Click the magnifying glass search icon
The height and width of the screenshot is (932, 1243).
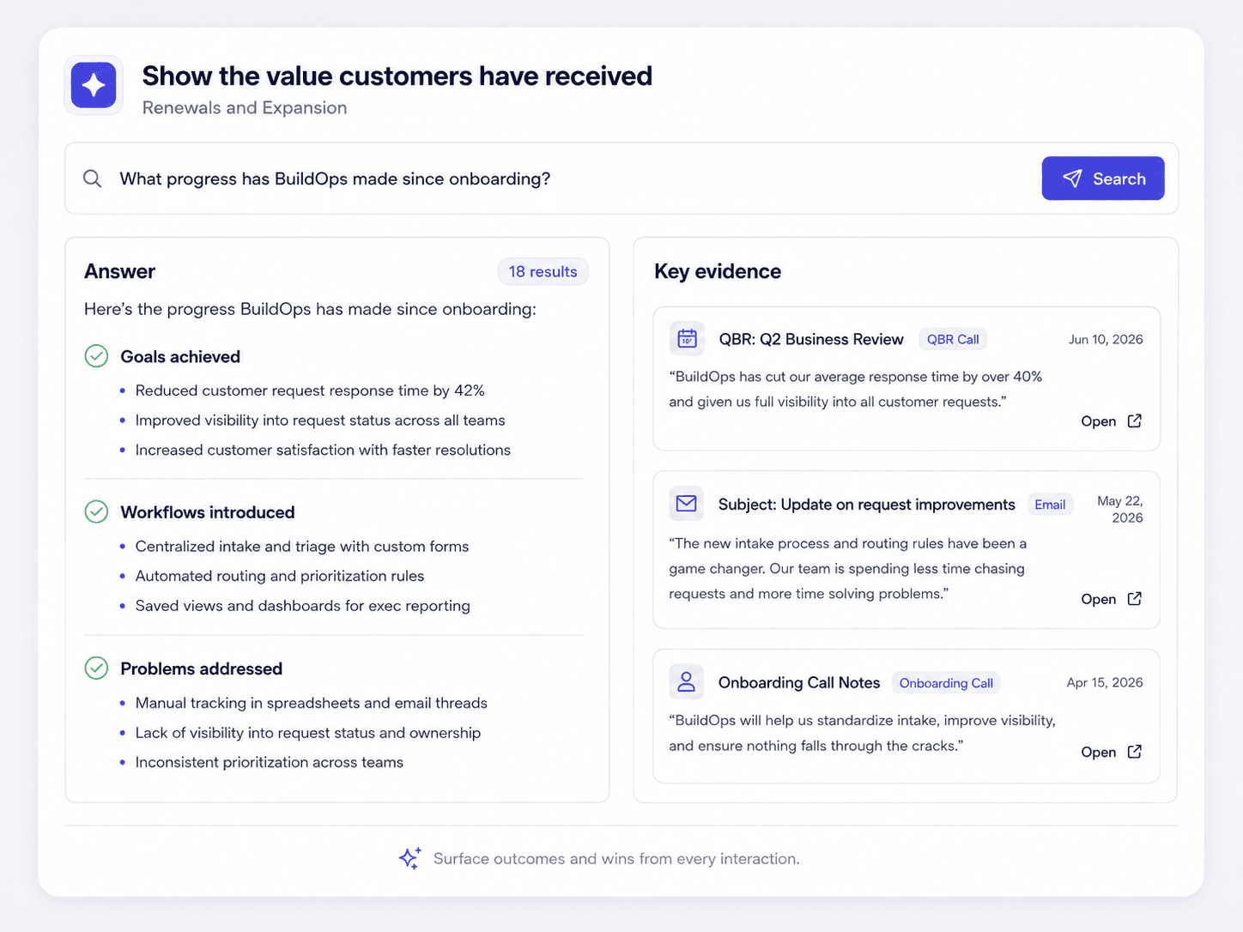[x=92, y=179]
